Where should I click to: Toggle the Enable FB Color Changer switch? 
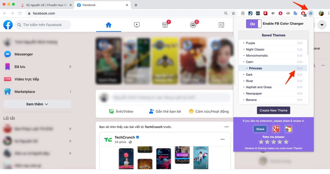click(x=253, y=24)
